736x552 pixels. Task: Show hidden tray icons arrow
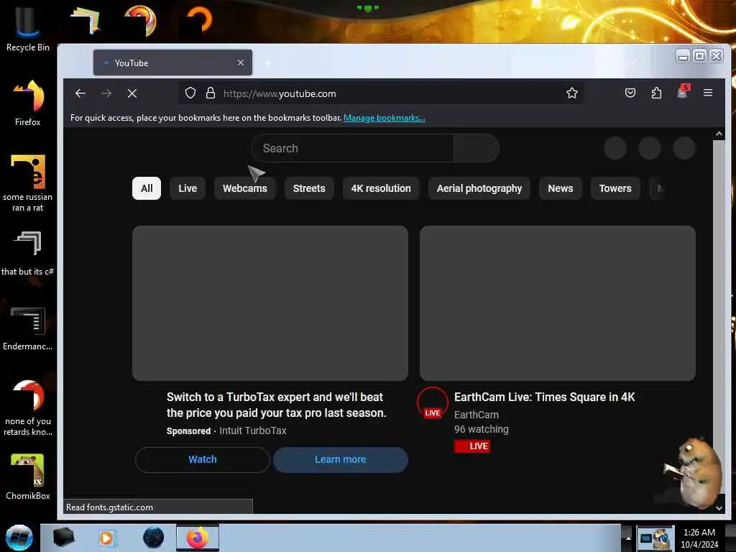[x=627, y=538]
